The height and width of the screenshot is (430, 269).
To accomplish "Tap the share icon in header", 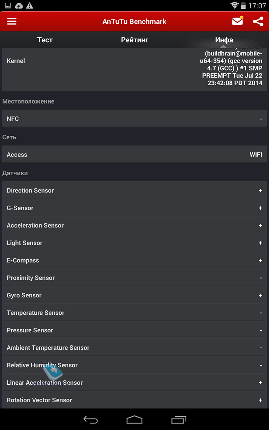I will coord(258,21).
